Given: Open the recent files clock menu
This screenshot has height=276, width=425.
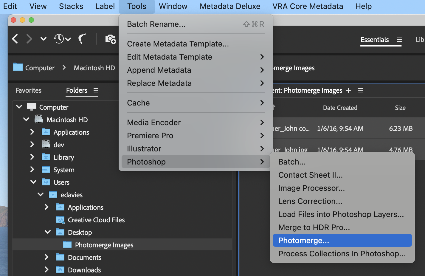Looking at the screenshot, I should 62,39.
